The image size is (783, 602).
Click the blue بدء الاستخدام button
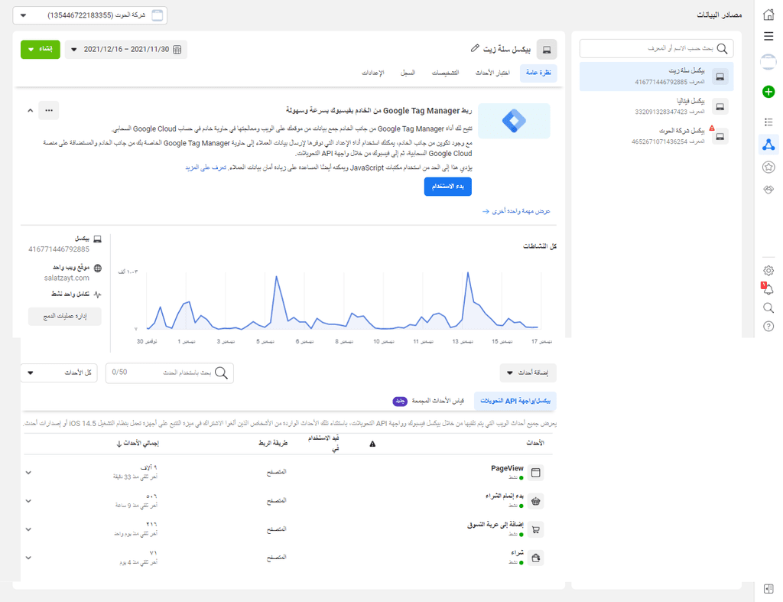tap(448, 187)
